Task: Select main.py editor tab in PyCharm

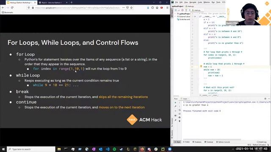Action: [x=197, y=10]
